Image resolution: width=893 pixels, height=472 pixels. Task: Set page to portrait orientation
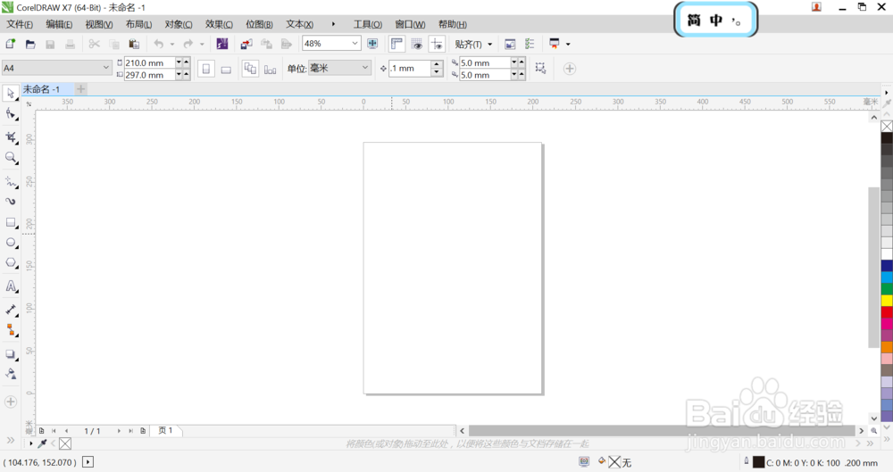point(206,69)
